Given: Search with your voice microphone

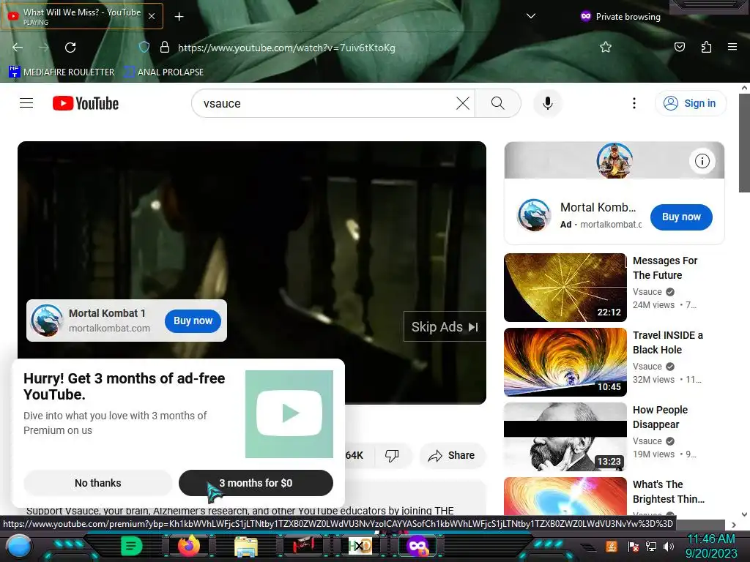Looking at the screenshot, I should tap(548, 103).
